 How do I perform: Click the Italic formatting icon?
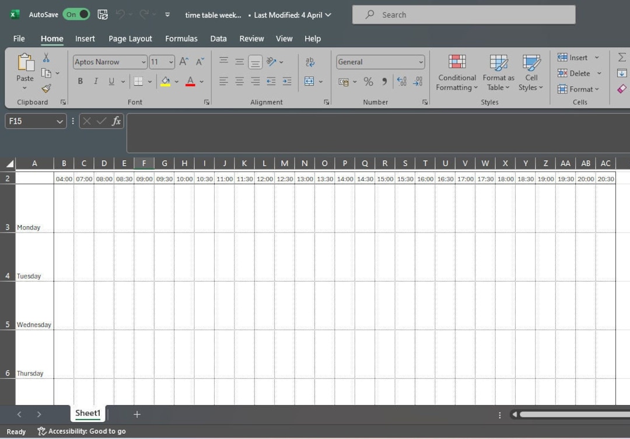(96, 81)
